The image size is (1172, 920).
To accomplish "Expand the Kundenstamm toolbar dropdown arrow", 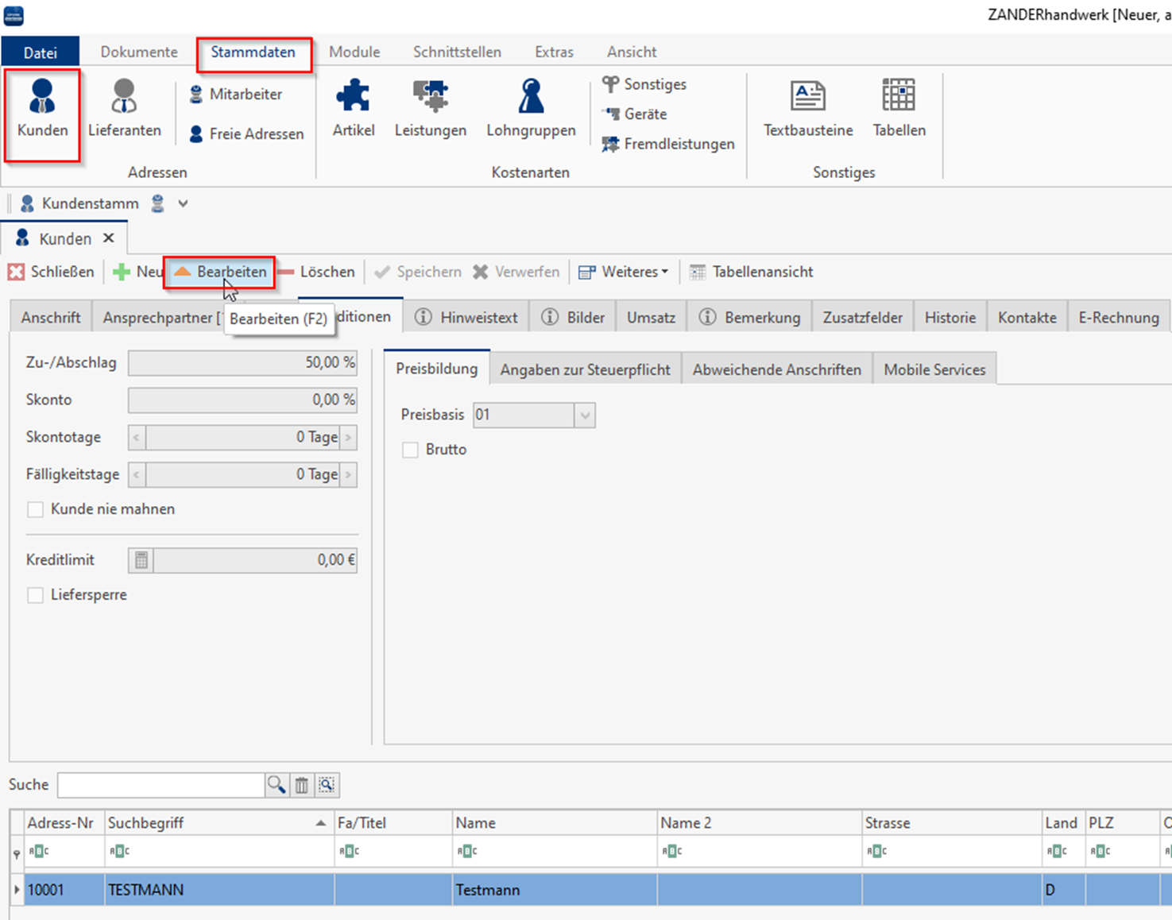I will pos(183,203).
